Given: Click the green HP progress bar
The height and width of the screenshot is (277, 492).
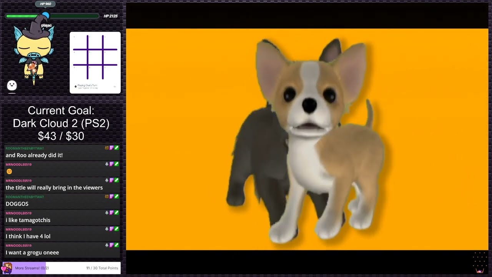Looking at the screenshot, I should tap(52, 16).
